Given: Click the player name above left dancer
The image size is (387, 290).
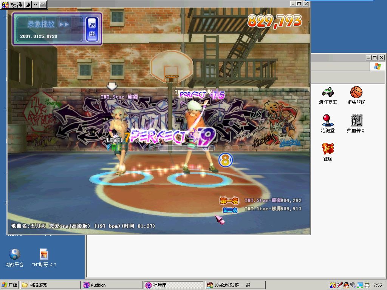Looking at the screenshot, I should (x=119, y=97).
